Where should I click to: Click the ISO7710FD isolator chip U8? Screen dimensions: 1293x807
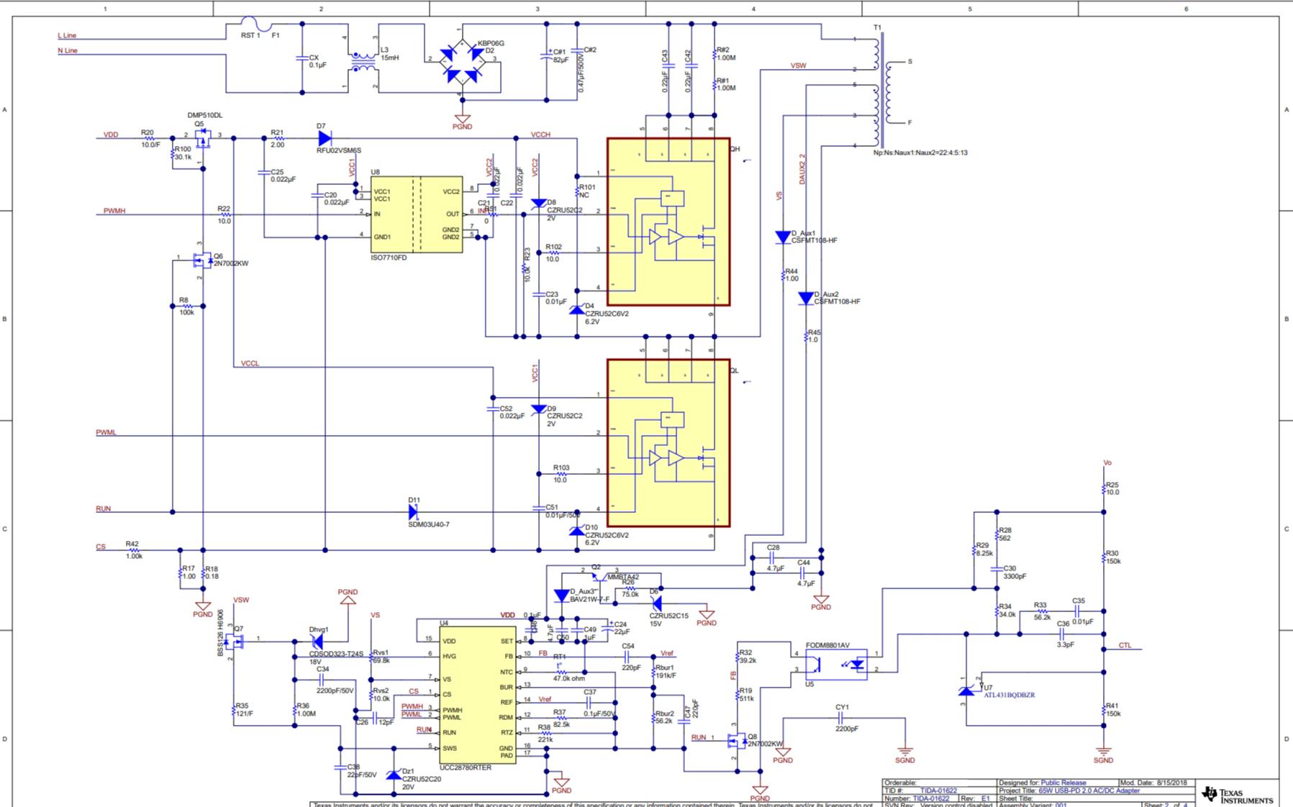[x=416, y=214]
